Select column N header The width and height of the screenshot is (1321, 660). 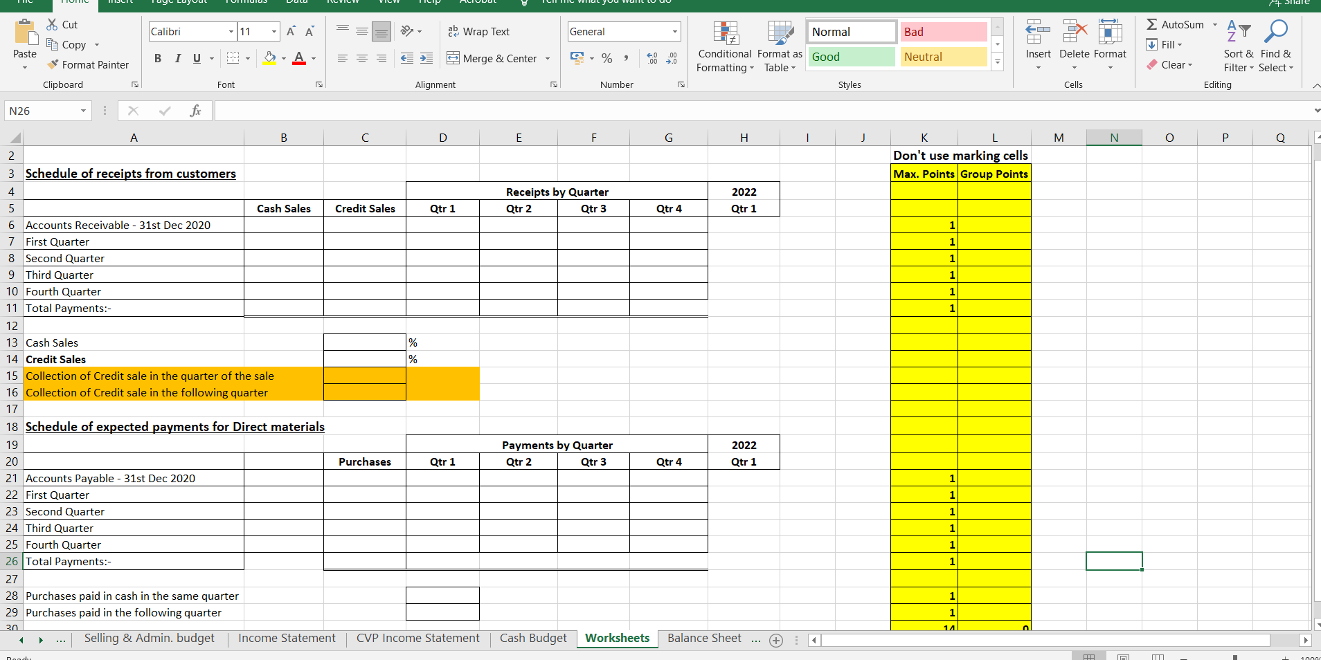click(x=1114, y=138)
